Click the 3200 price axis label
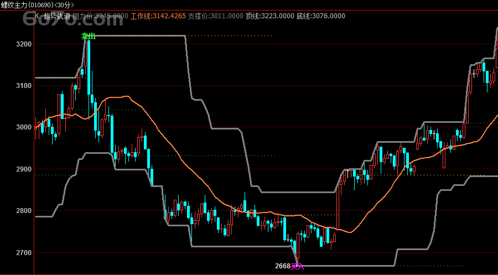Viewport: 498px width, 275px height. point(24,44)
